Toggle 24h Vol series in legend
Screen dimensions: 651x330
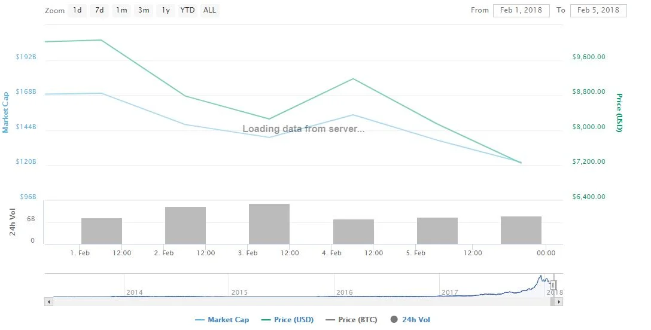[x=410, y=320]
